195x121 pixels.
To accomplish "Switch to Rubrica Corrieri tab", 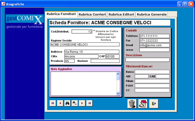I will 92,14.
